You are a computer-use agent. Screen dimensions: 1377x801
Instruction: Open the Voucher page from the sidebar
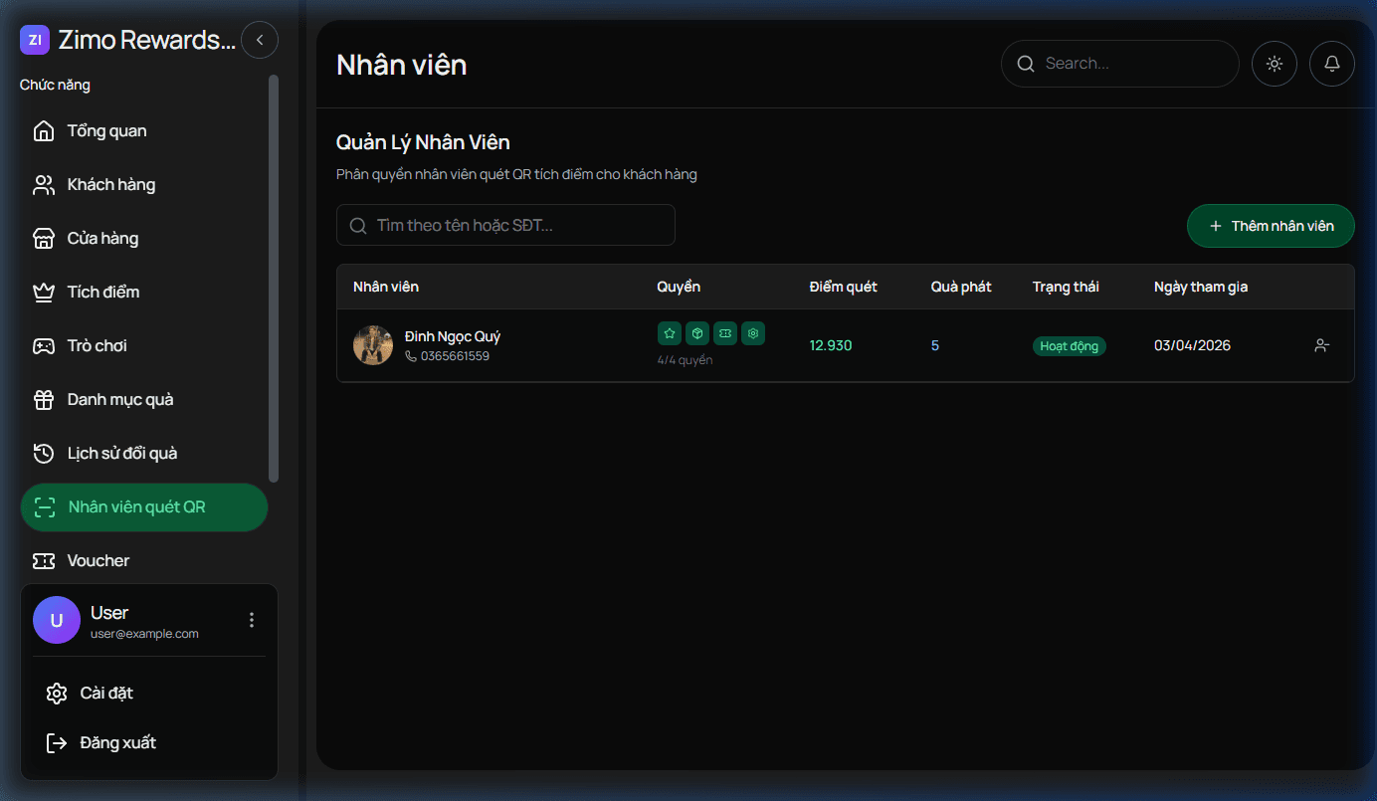tap(98, 561)
